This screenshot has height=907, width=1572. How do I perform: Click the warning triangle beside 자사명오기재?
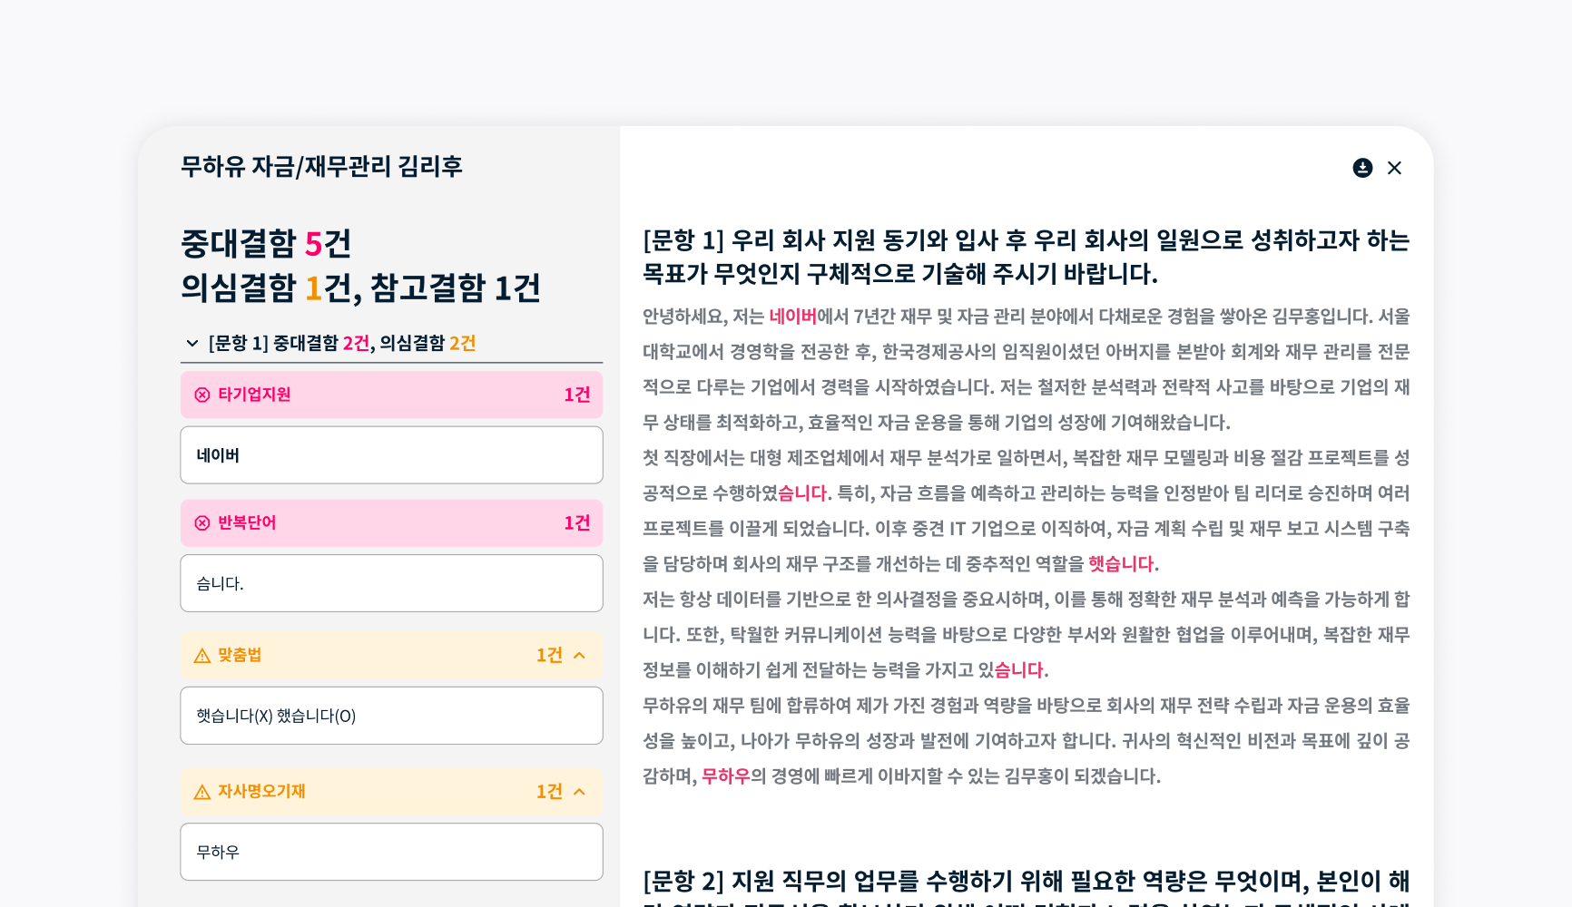[202, 792]
